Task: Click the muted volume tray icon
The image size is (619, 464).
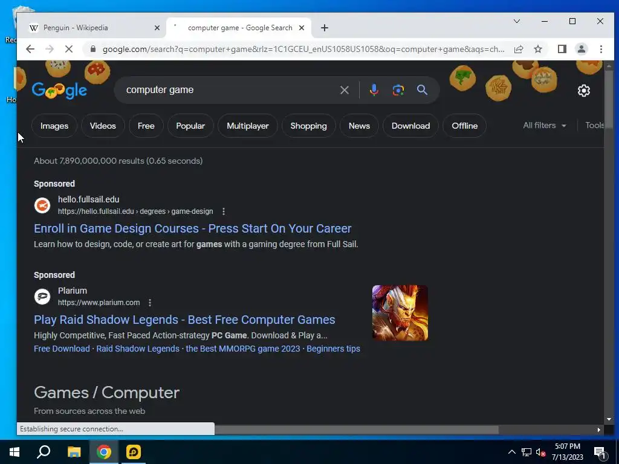Action: [x=540, y=452]
